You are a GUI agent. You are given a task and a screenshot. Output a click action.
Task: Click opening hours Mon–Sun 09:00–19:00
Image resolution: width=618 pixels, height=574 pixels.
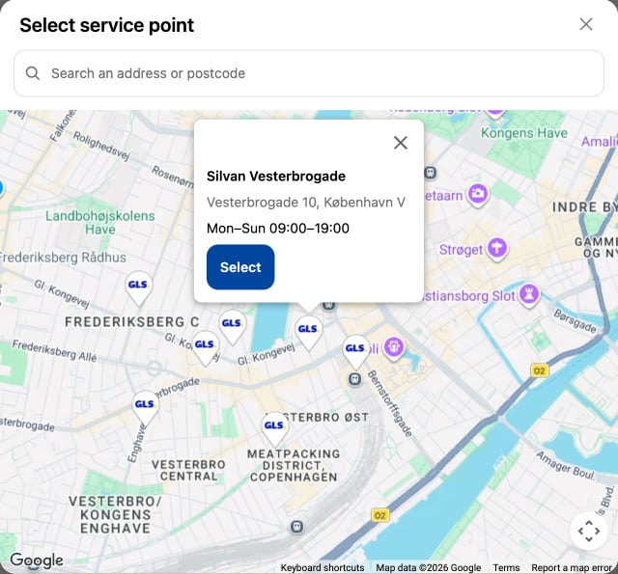pos(278,228)
